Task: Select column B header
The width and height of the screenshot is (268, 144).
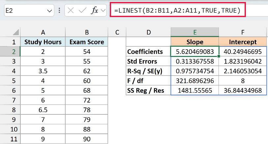Action: click(87, 32)
